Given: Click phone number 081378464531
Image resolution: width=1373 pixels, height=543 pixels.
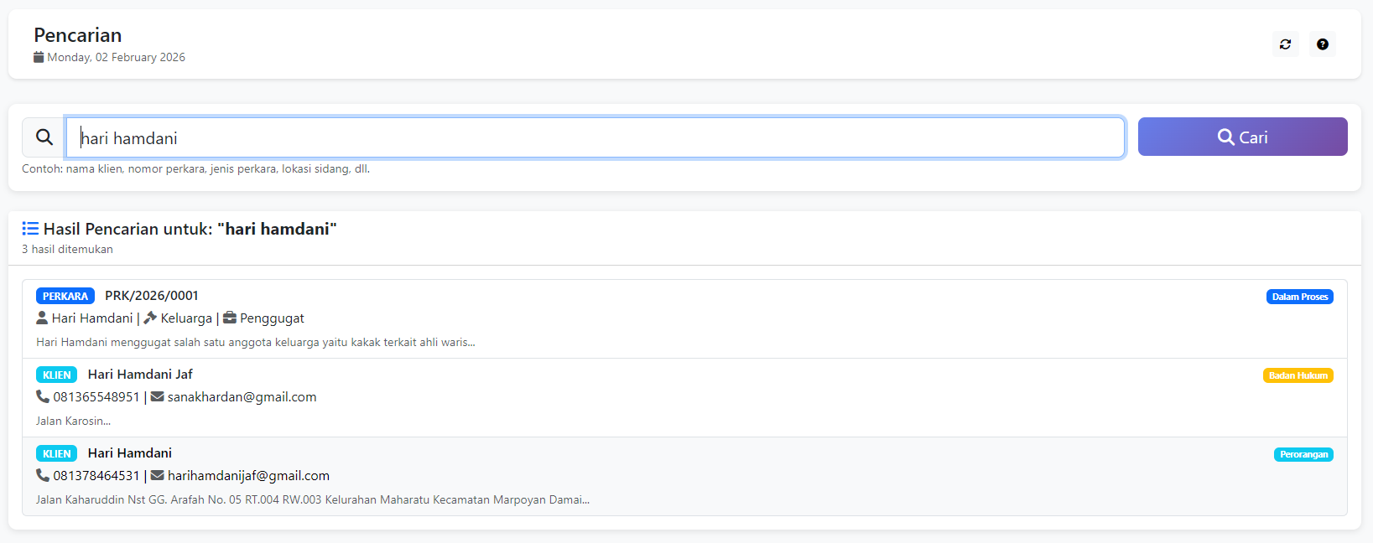Looking at the screenshot, I should pos(96,476).
